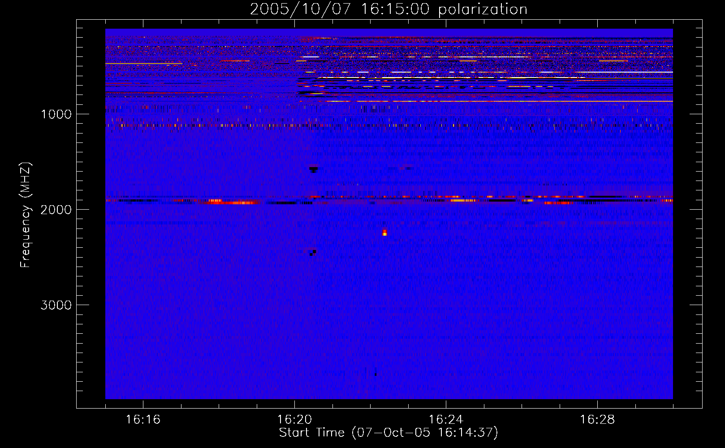
Task: Select the "Frequency (MHZ)" vertical axis label
Action: (x=26, y=215)
